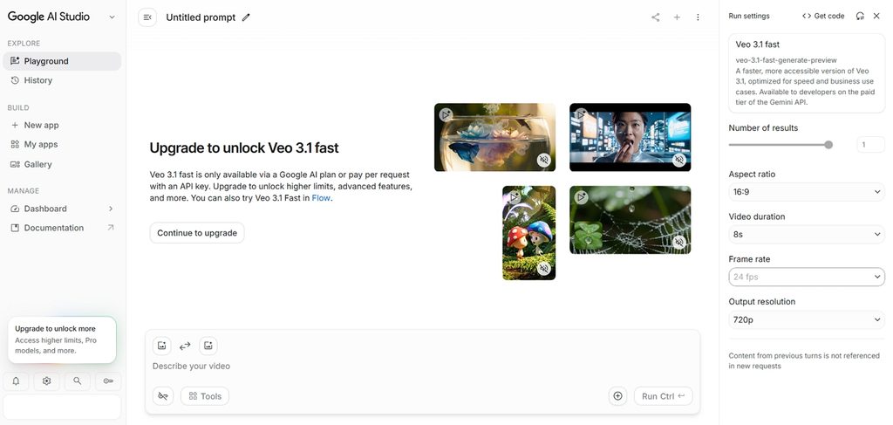Unmute the fishbowl video
This screenshot has height=425, width=893.
click(x=544, y=160)
